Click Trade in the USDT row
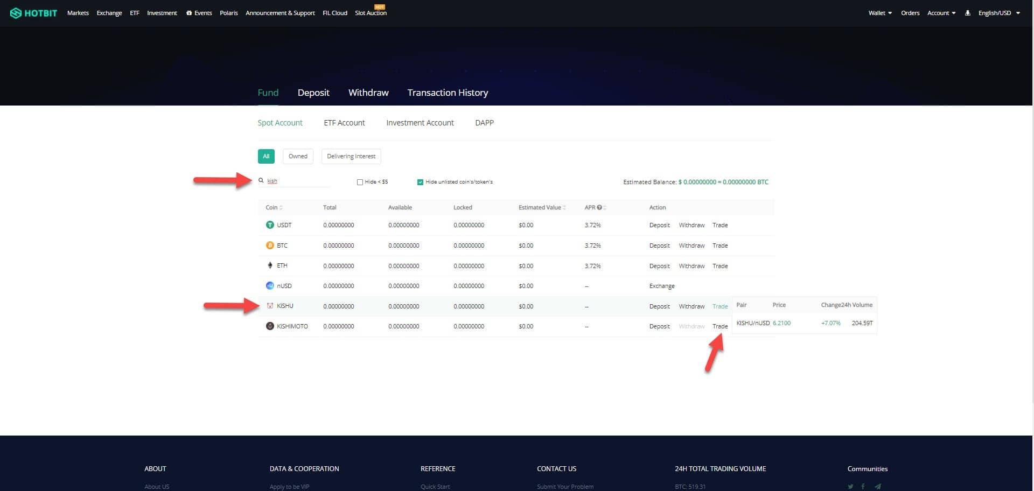This screenshot has width=1034, height=491. coord(720,225)
